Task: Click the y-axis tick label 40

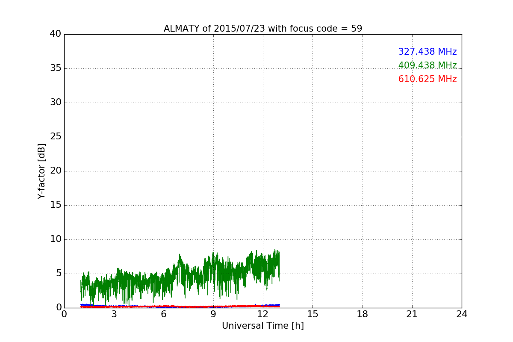Action: [56, 34]
